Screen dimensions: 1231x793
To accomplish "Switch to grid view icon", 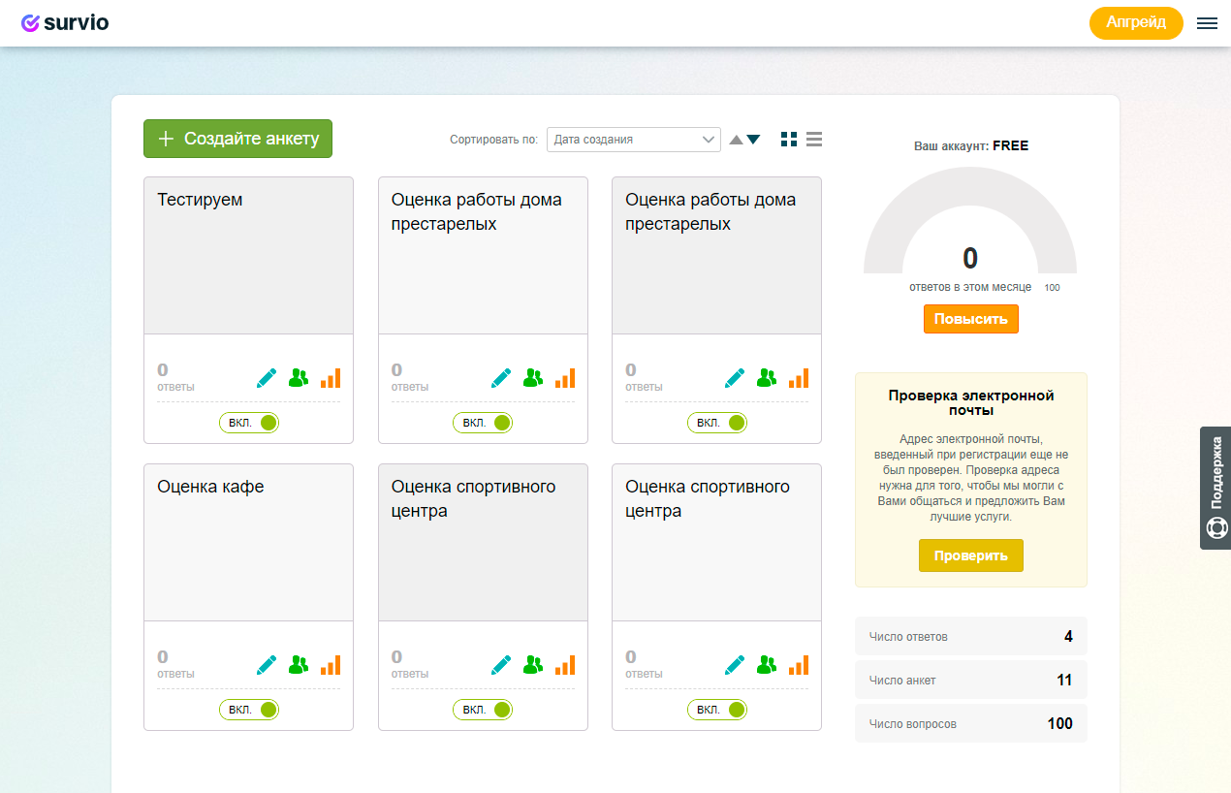I will pyautogui.click(x=789, y=140).
